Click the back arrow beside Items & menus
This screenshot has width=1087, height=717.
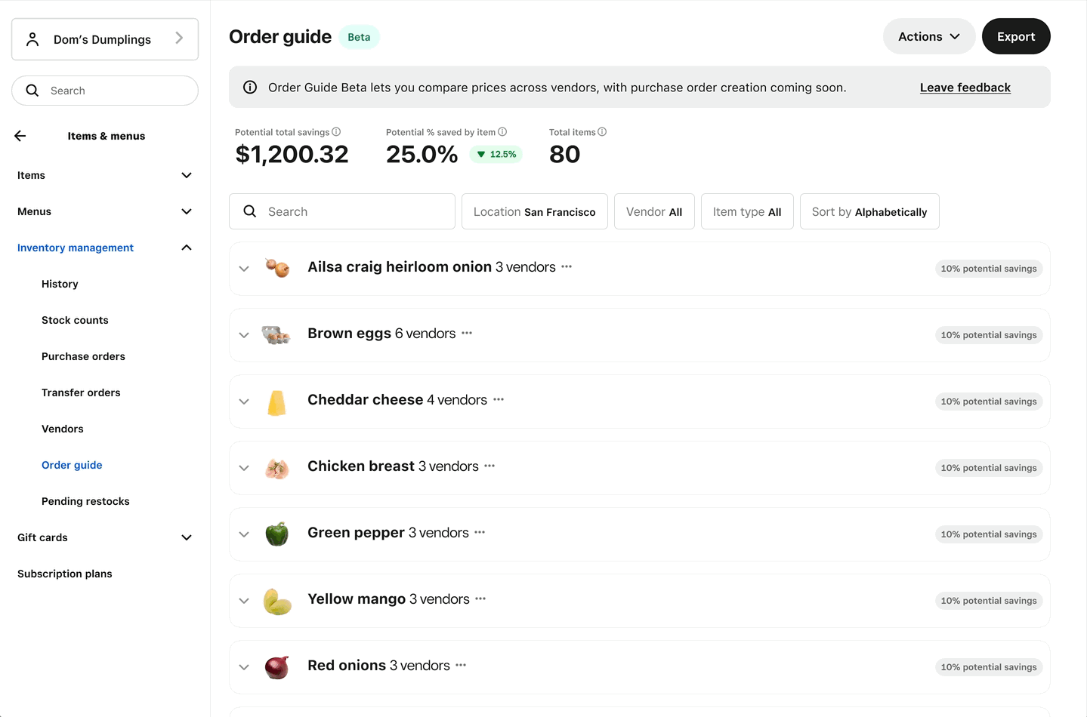(x=20, y=136)
